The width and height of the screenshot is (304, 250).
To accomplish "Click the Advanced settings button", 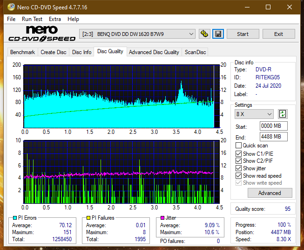I will tap(270, 193).
